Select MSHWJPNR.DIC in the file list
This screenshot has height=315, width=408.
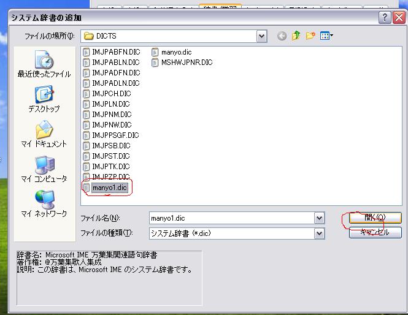187,63
